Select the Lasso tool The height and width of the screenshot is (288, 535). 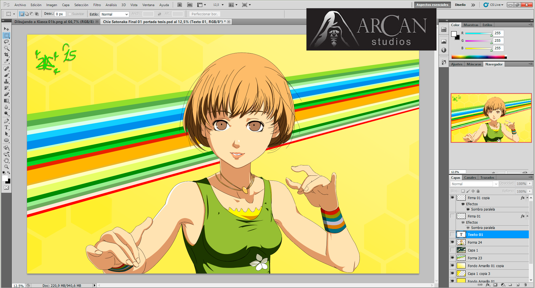pos(6,42)
